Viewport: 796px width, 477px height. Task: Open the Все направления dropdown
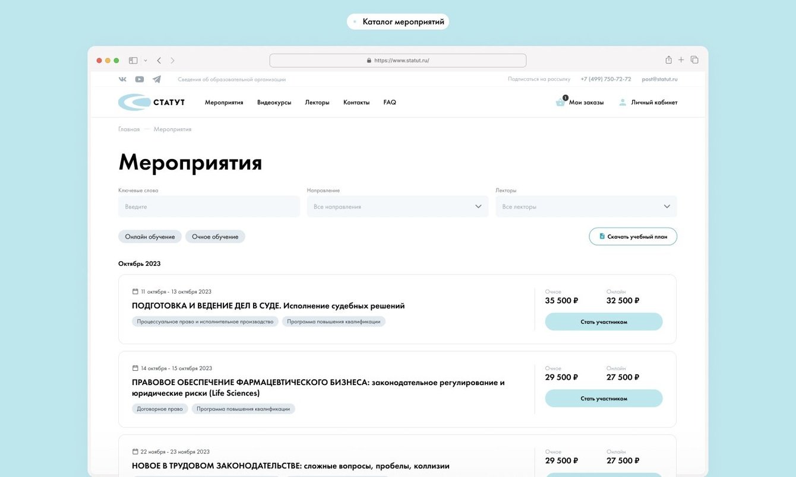coord(397,206)
